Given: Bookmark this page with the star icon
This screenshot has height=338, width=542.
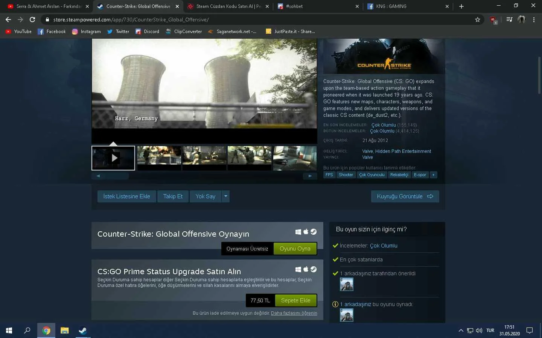Looking at the screenshot, I should [x=478, y=20].
